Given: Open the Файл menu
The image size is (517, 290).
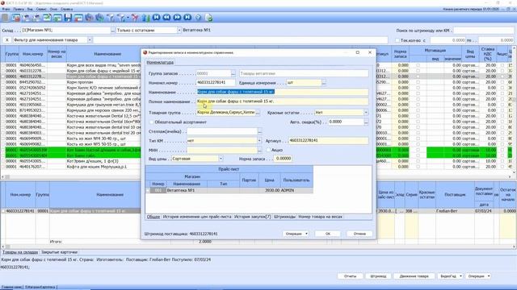Looking at the screenshot, I should (6, 9).
